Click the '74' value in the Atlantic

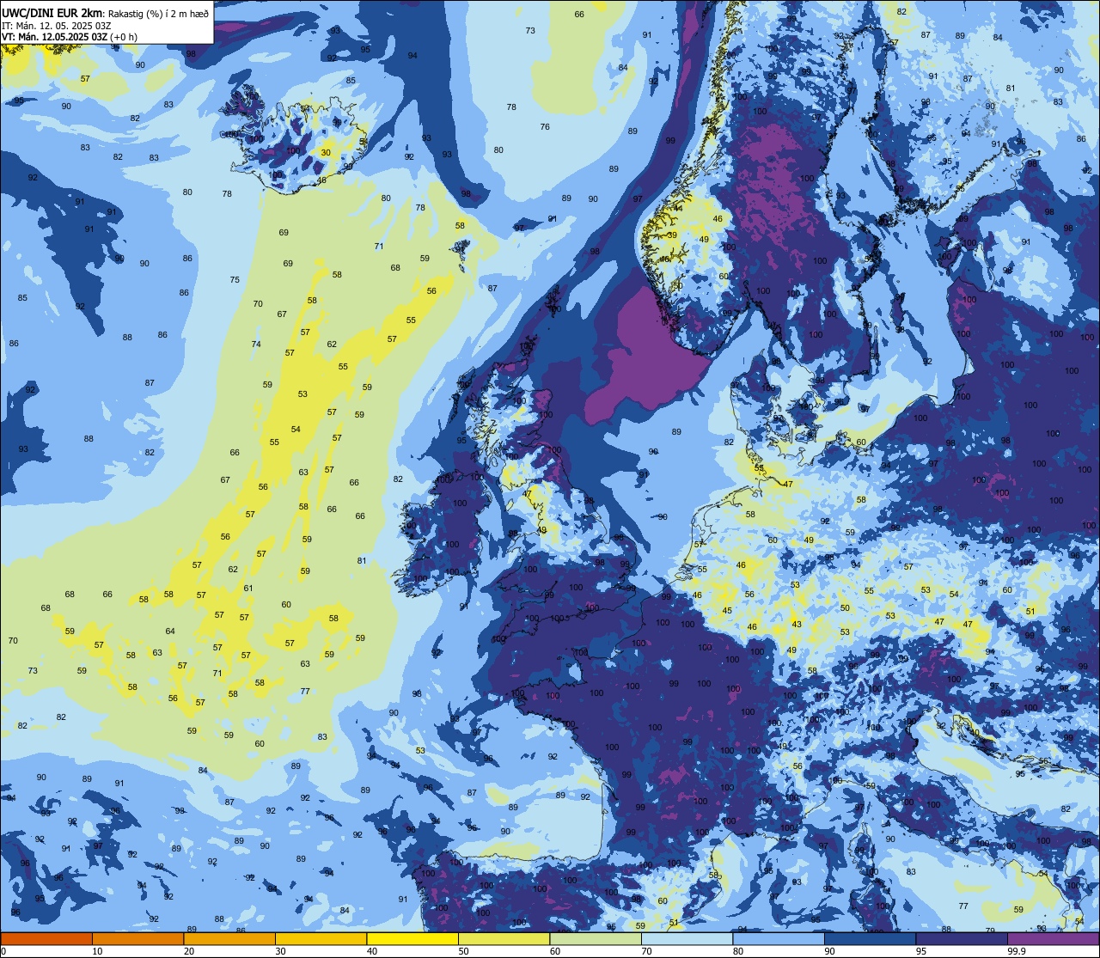point(255,345)
